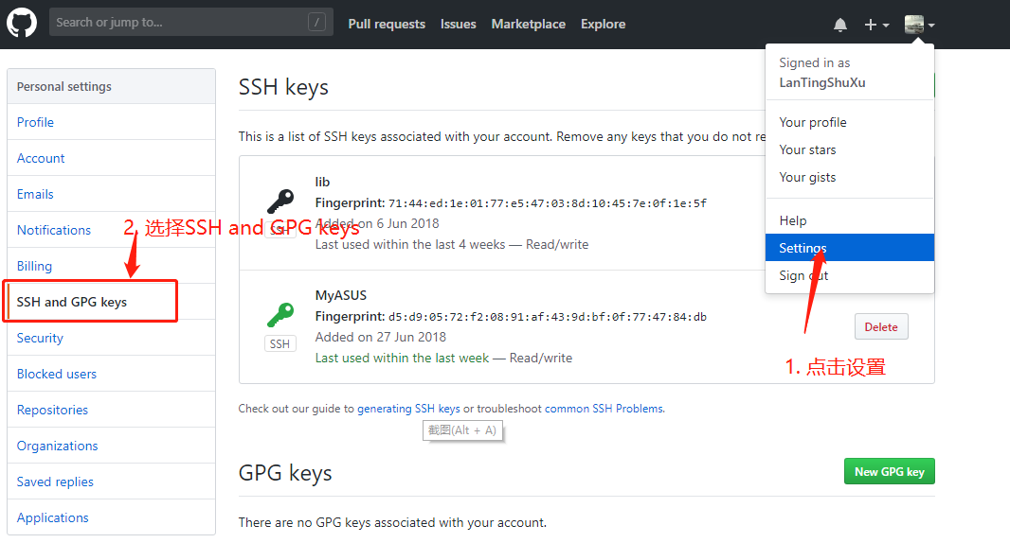Focus the Search or jump to field
This screenshot has height=543, width=1010.
click(x=191, y=23)
